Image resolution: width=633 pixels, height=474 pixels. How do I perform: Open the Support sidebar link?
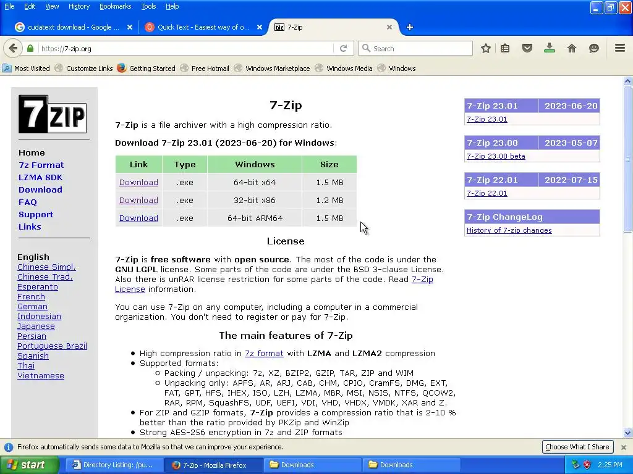36,214
